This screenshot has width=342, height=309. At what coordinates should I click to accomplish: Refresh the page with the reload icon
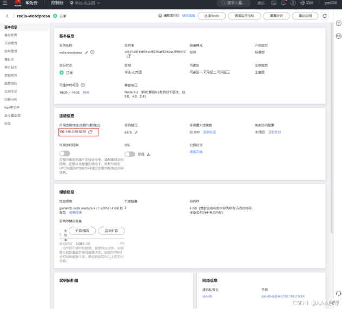click(325, 16)
